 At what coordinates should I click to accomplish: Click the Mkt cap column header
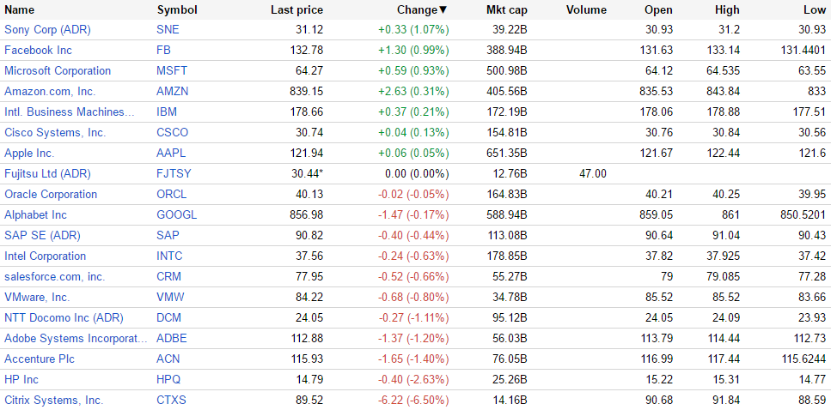[x=507, y=9]
